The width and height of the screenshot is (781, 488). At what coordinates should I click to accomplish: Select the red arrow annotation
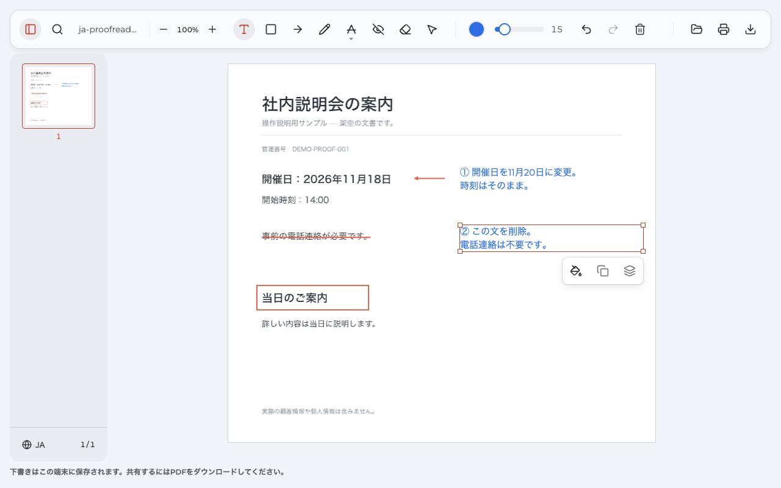(x=430, y=178)
